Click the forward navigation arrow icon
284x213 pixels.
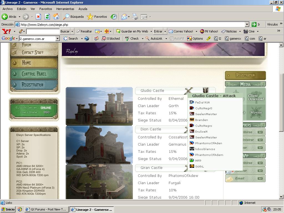[26, 17]
